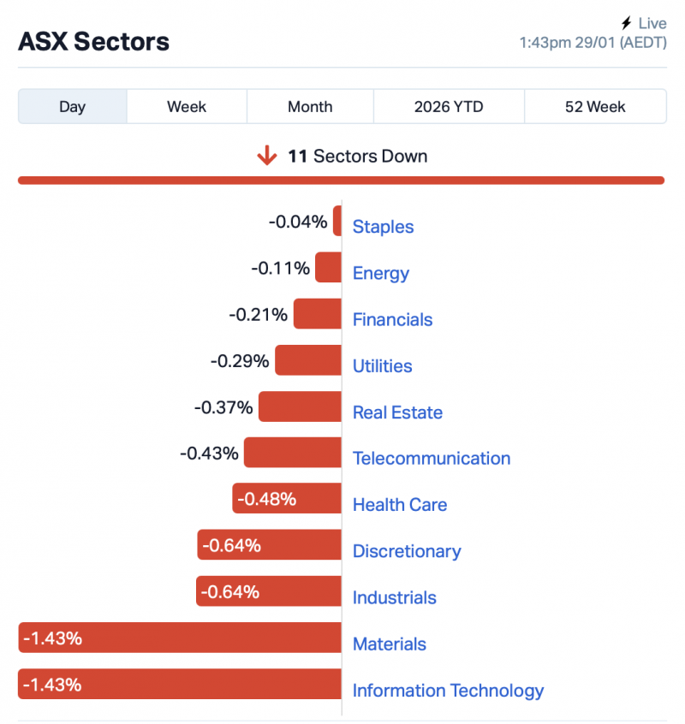This screenshot has height=724, width=685.
Task: Open the Information Technology sector
Action: click(x=448, y=691)
